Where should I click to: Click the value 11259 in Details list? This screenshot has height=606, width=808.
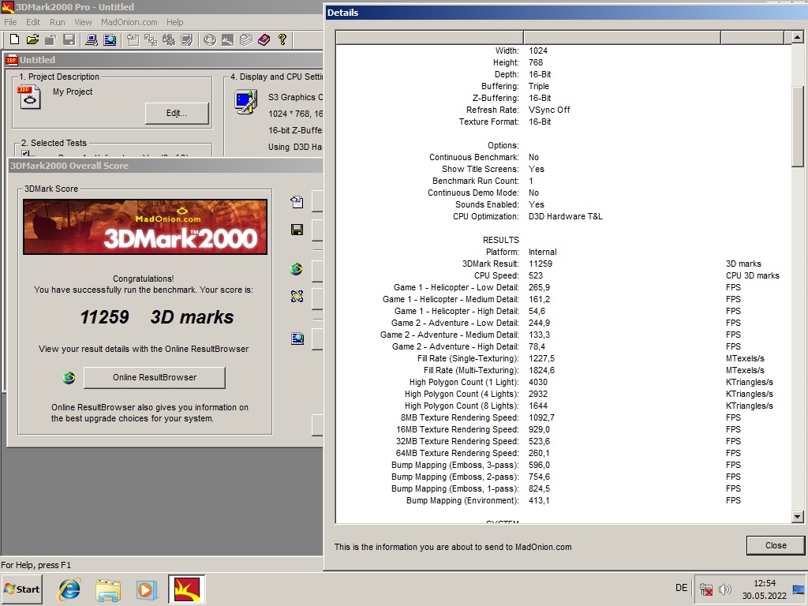click(540, 264)
